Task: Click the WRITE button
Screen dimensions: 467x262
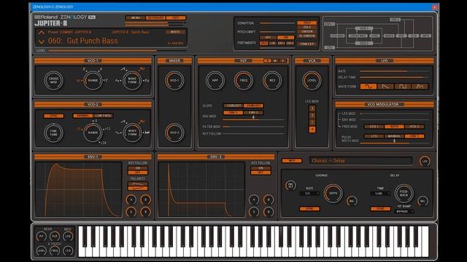Action: [x=175, y=32]
